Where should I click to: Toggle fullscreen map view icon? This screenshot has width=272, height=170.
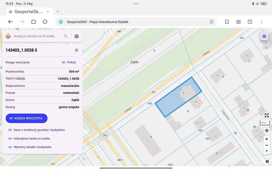coord(267,115)
